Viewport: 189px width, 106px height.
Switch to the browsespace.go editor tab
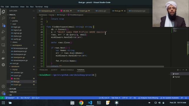138,11
